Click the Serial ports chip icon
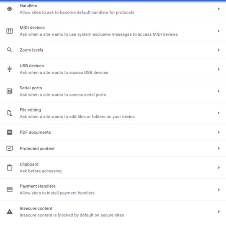Viewport: 226px width, 226px height. (x=10, y=91)
